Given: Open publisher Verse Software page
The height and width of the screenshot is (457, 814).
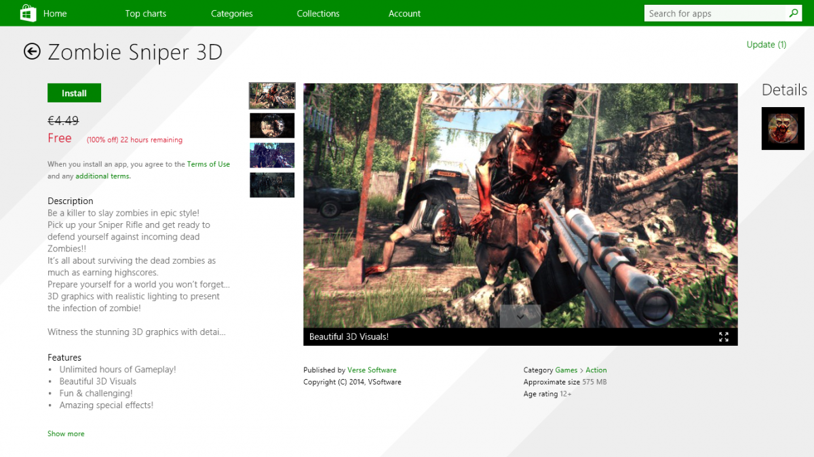Looking at the screenshot, I should [372, 370].
